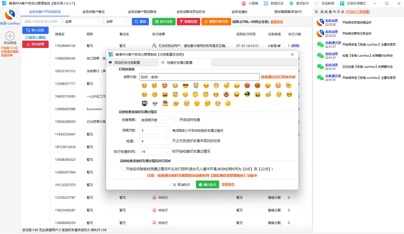
Task: Insert the grey skull emoji
Action: click(x=155, y=103)
